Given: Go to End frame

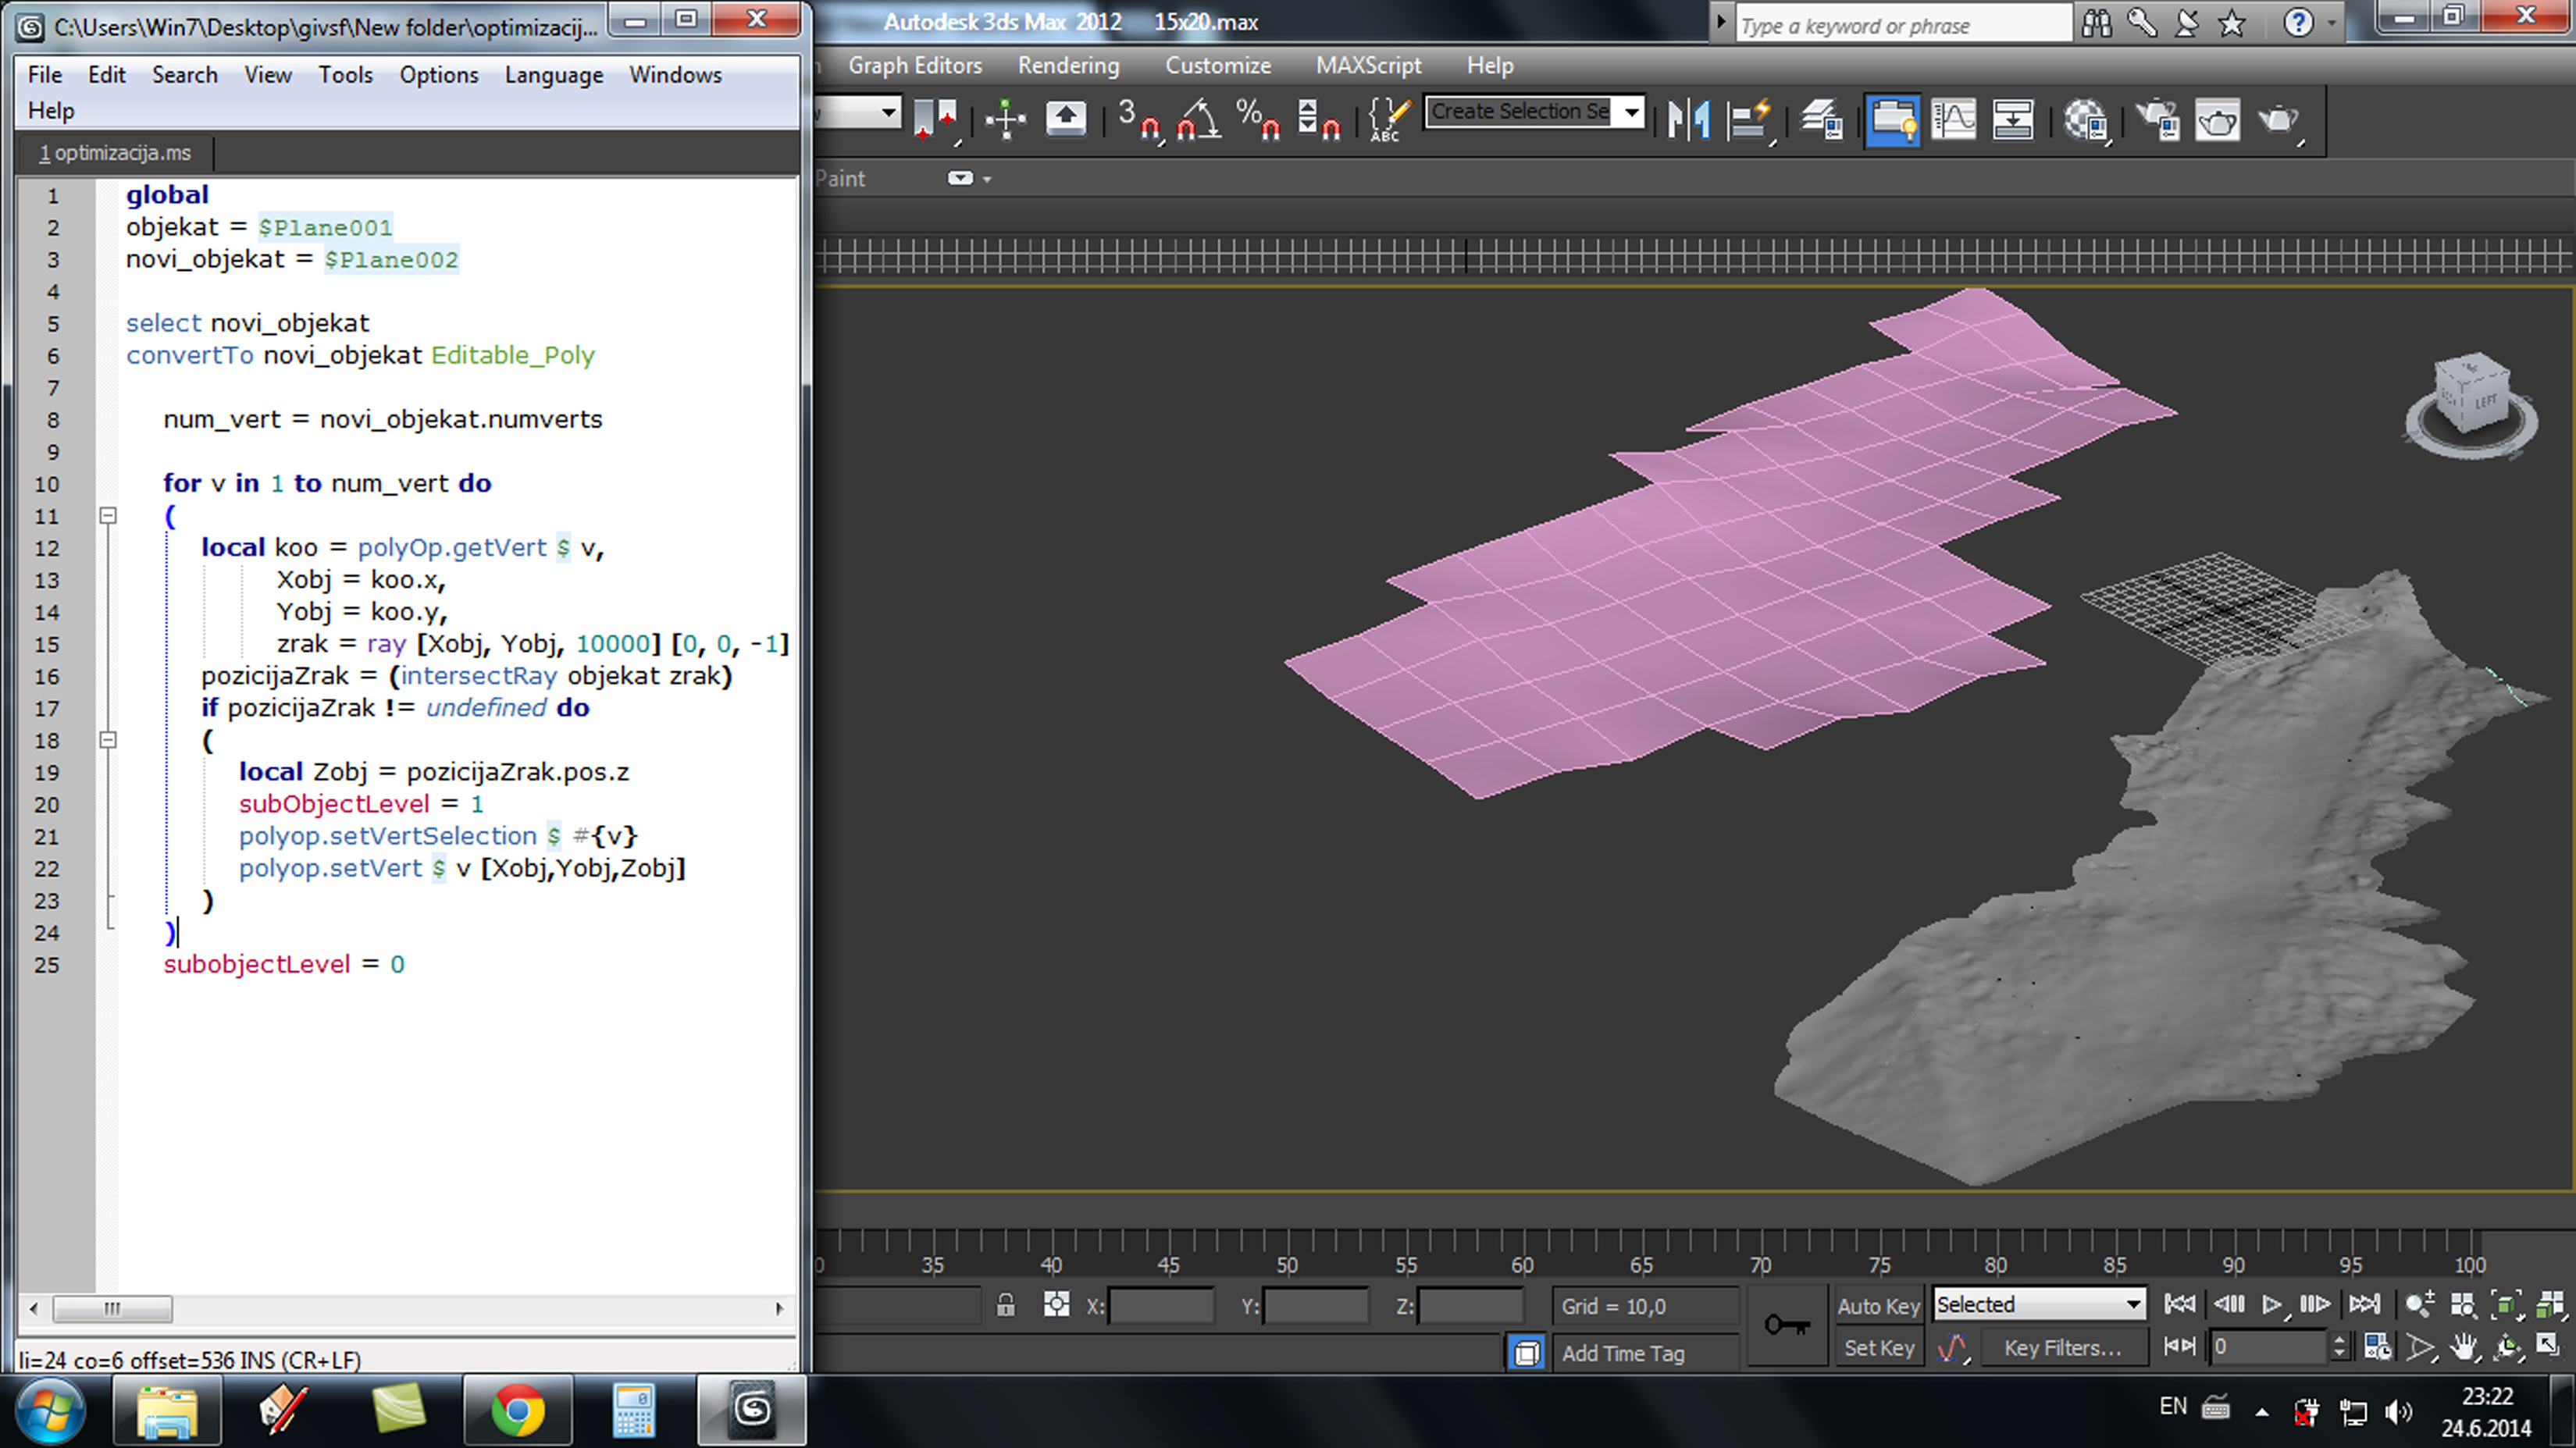Looking at the screenshot, I should pyautogui.click(x=2364, y=1304).
